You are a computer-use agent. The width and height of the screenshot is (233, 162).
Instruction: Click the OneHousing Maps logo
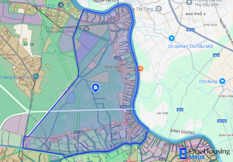click(205, 154)
